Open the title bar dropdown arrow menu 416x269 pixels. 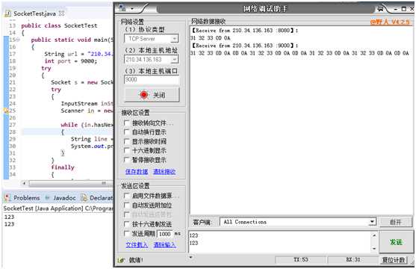[x=132, y=9]
